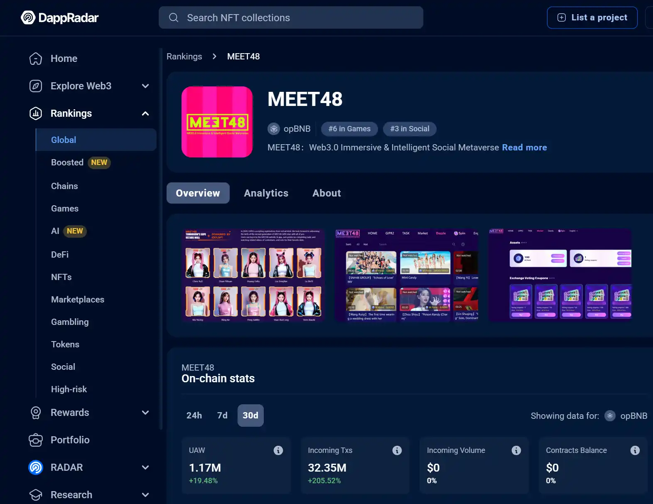The width and height of the screenshot is (653, 504).
Task: Click the Incoming Volume info icon
Action: coord(516,450)
